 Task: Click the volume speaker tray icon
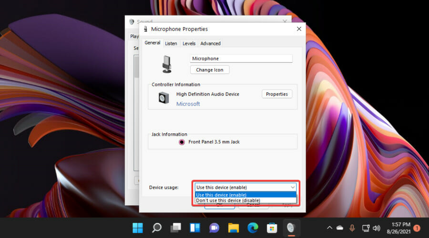[376, 228]
